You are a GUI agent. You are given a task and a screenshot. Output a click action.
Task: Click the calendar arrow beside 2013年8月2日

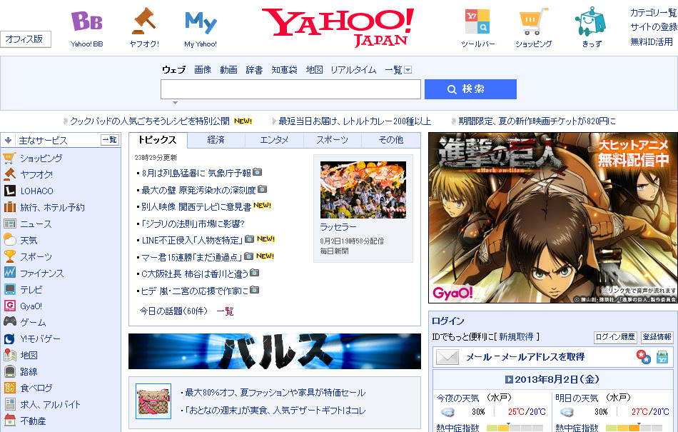509,380
